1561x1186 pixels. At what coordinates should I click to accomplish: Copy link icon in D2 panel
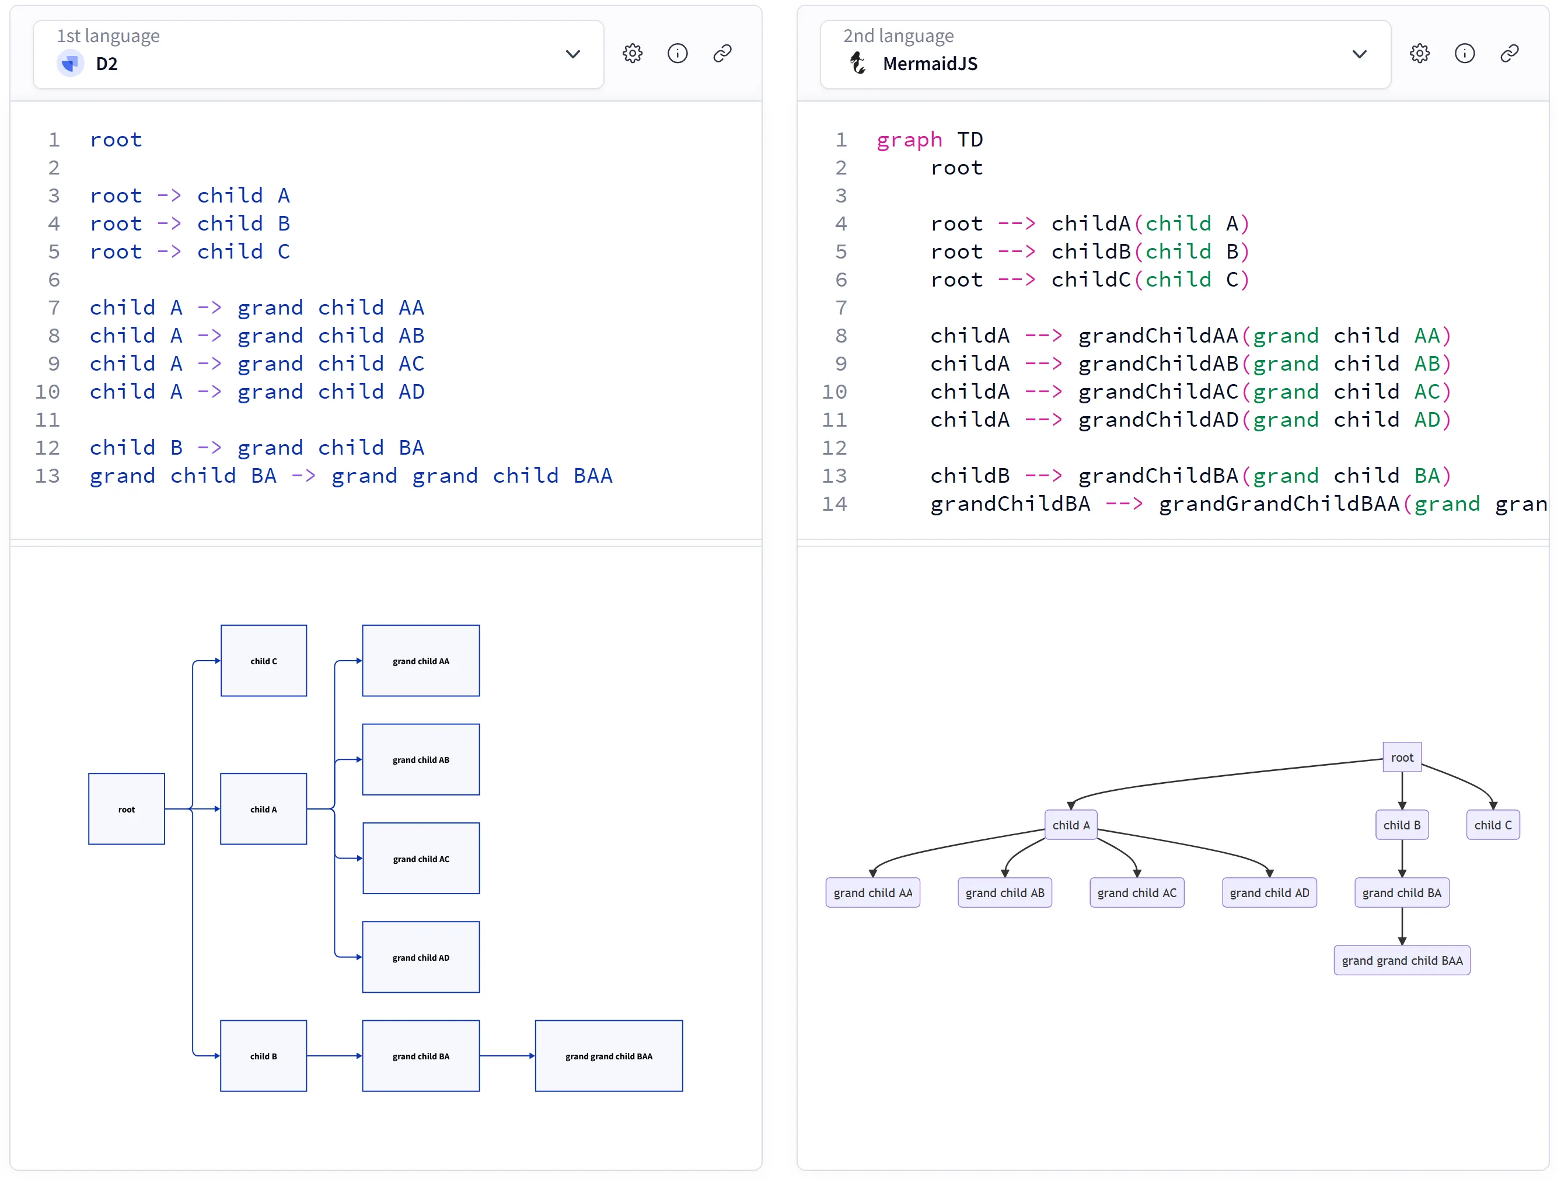point(722,54)
